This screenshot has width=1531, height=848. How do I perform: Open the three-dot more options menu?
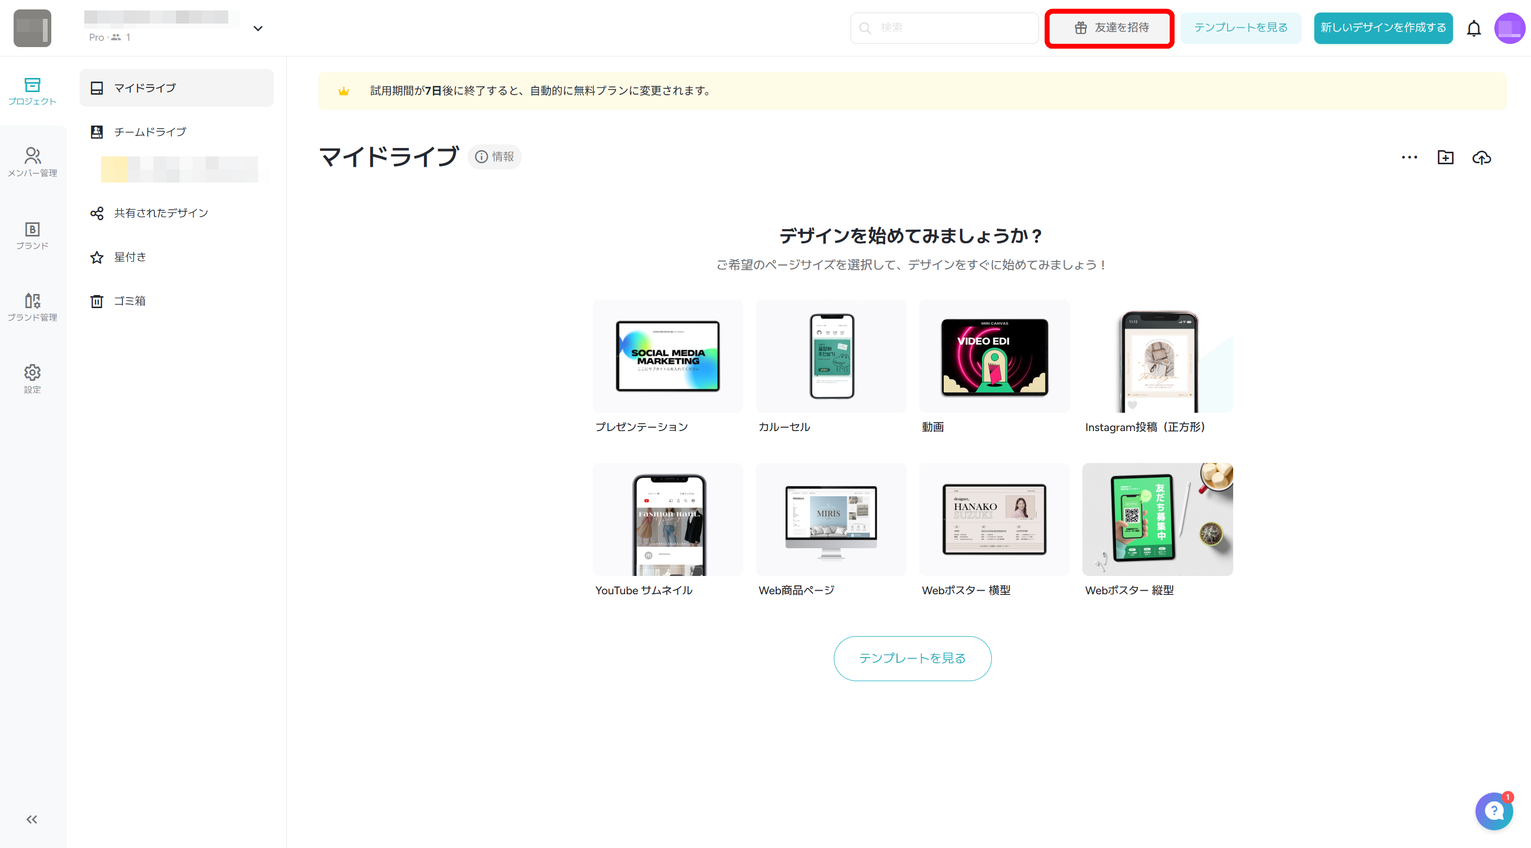click(x=1409, y=157)
